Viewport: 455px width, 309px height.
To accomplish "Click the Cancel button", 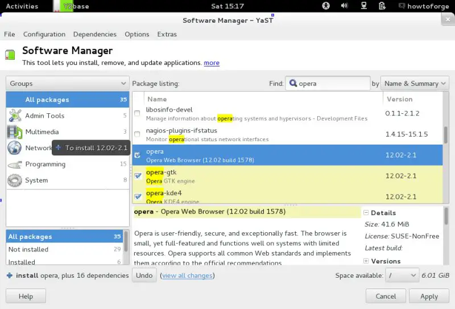I will [386, 296].
